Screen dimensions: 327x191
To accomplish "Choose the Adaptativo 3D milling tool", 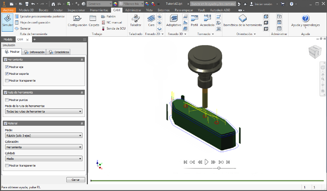I will pyautogui.click(x=173, y=21).
